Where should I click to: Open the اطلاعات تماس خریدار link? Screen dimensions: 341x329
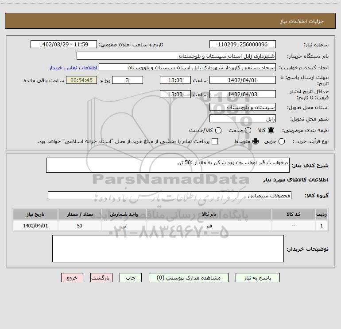(73, 68)
